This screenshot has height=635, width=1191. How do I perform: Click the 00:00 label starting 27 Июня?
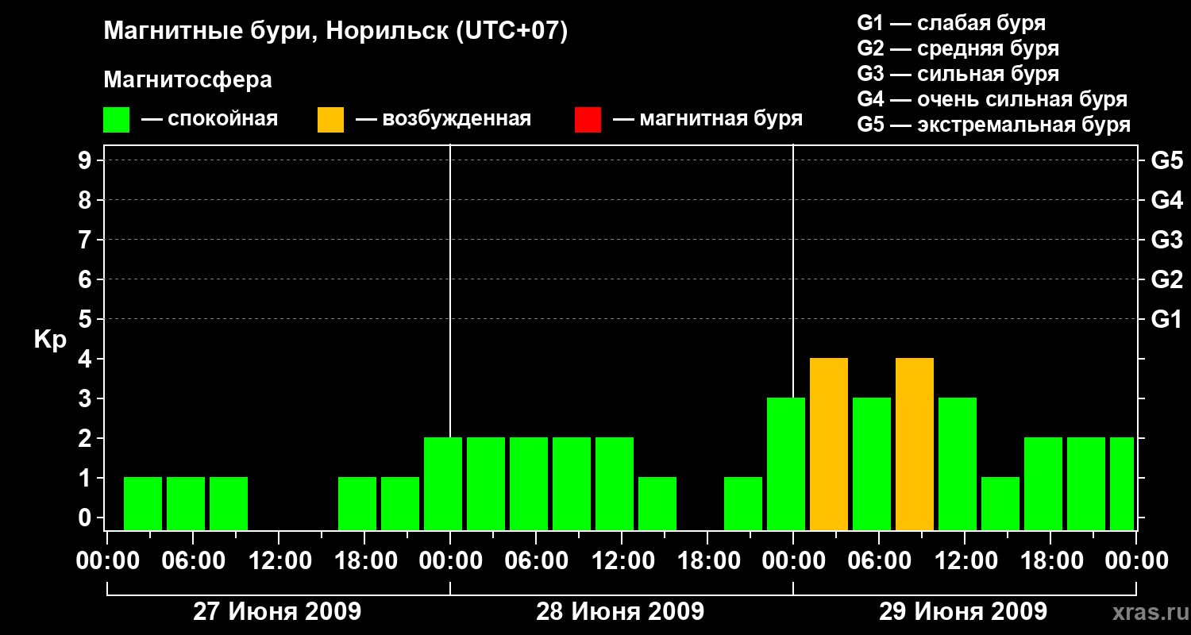[x=107, y=561]
